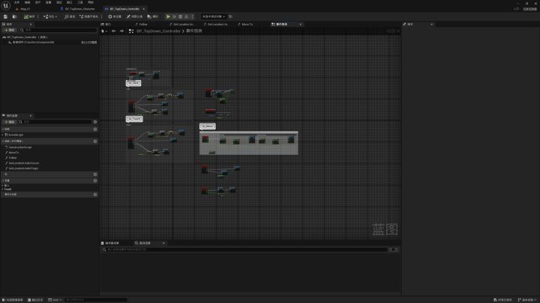Screen dimensions: 540x303
Task: Close the Event Graph tab
Action: [x=300, y=25]
